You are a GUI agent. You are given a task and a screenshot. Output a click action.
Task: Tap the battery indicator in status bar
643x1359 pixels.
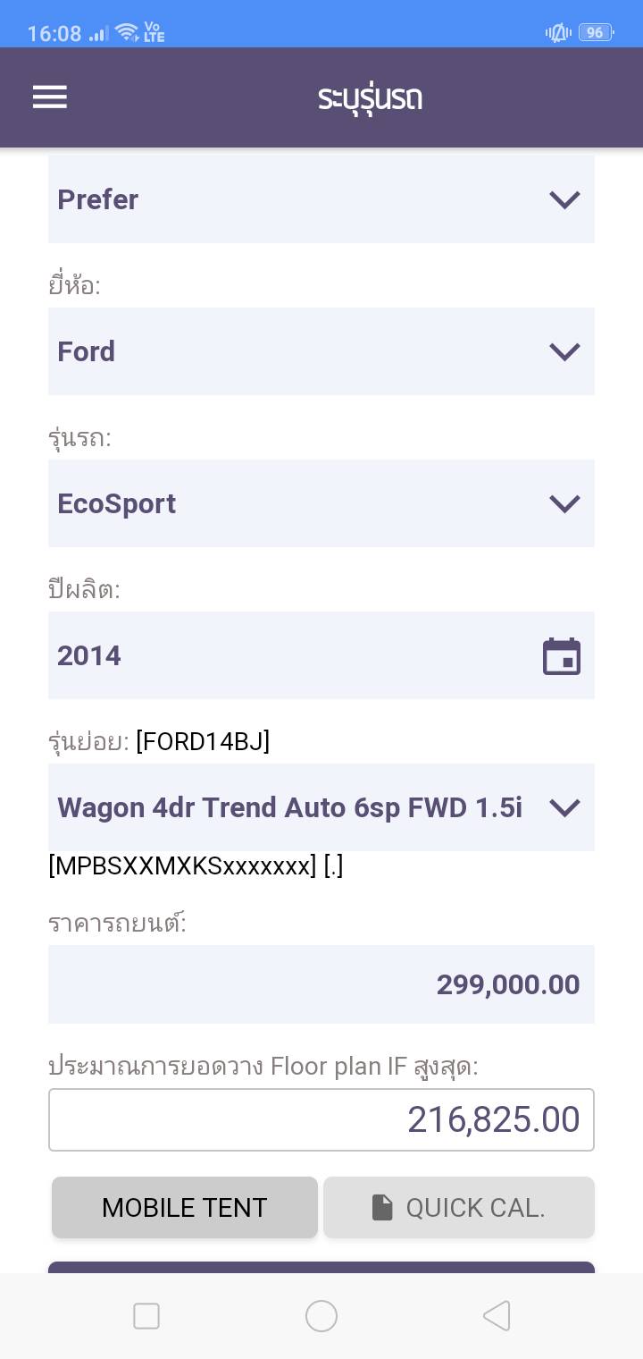point(595,33)
